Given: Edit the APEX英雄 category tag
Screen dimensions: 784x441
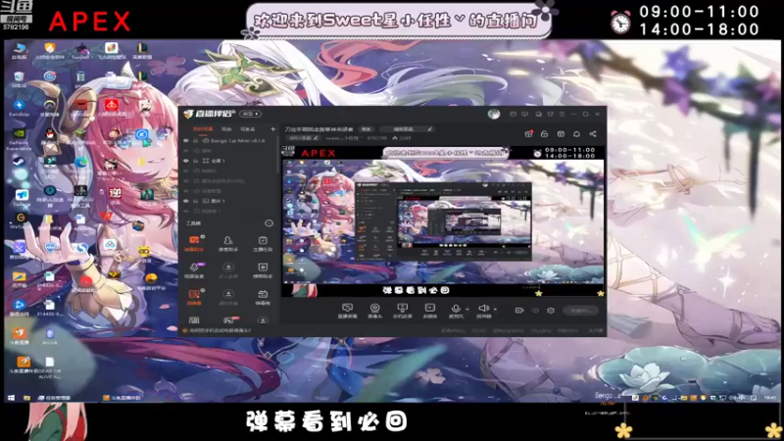Looking at the screenshot, I should click(304, 138).
